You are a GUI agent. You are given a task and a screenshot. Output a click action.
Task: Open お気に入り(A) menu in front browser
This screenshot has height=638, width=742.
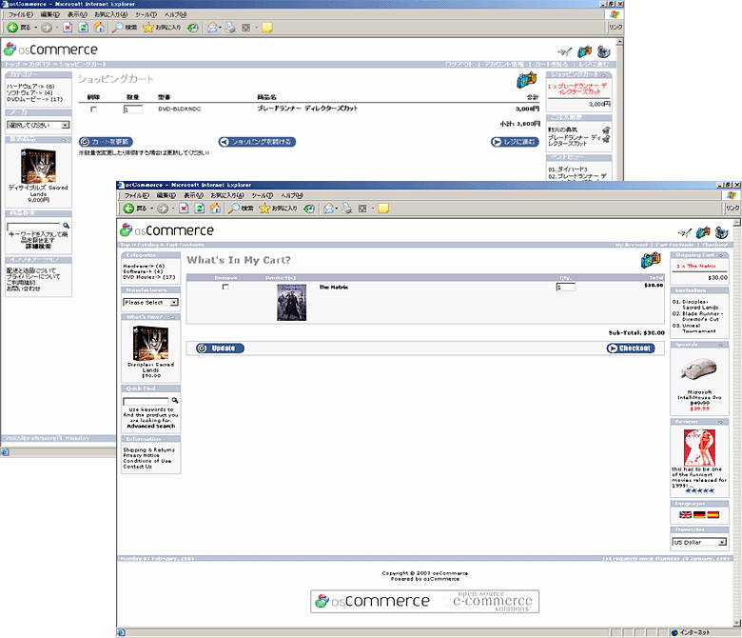227,195
